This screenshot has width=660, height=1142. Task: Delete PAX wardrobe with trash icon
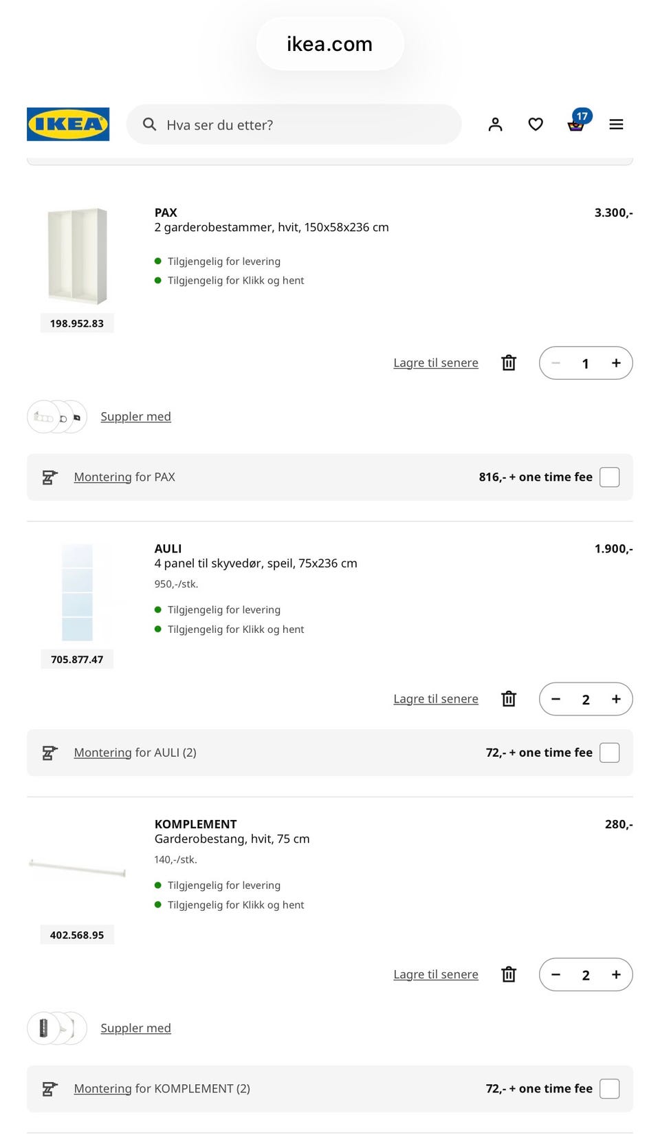(x=509, y=363)
